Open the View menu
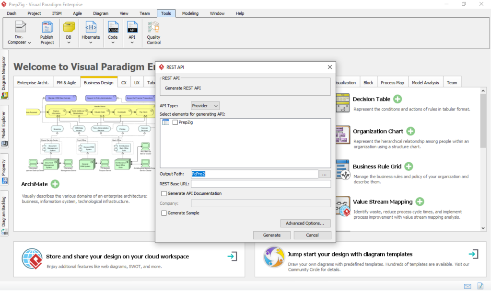The image size is (491, 291). (124, 13)
